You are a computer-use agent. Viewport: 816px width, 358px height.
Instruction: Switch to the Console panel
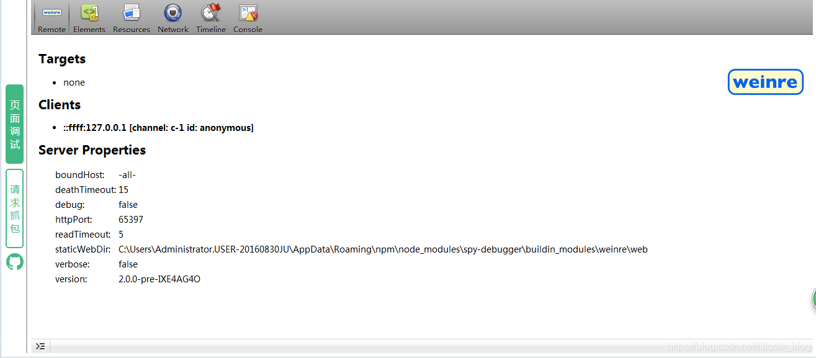click(248, 18)
